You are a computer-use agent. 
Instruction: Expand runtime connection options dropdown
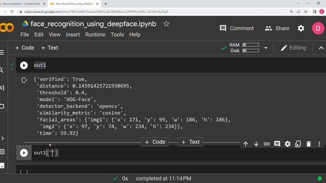(x=266, y=48)
